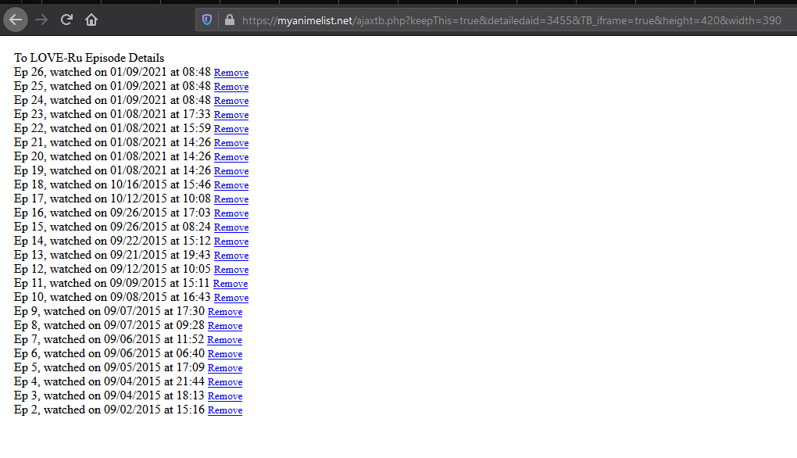The width and height of the screenshot is (797, 458).
Task: Remove the Ep 12 watch entry
Action: pyautogui.click(x=231, y=270)
